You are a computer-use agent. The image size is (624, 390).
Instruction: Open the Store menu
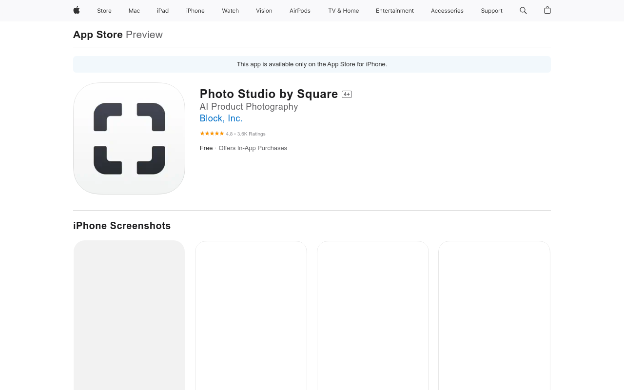point(104,11)
